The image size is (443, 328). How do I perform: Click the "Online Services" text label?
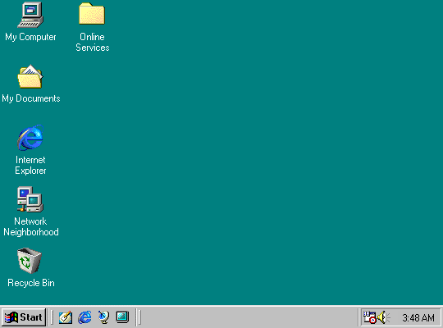pos(93,42)
